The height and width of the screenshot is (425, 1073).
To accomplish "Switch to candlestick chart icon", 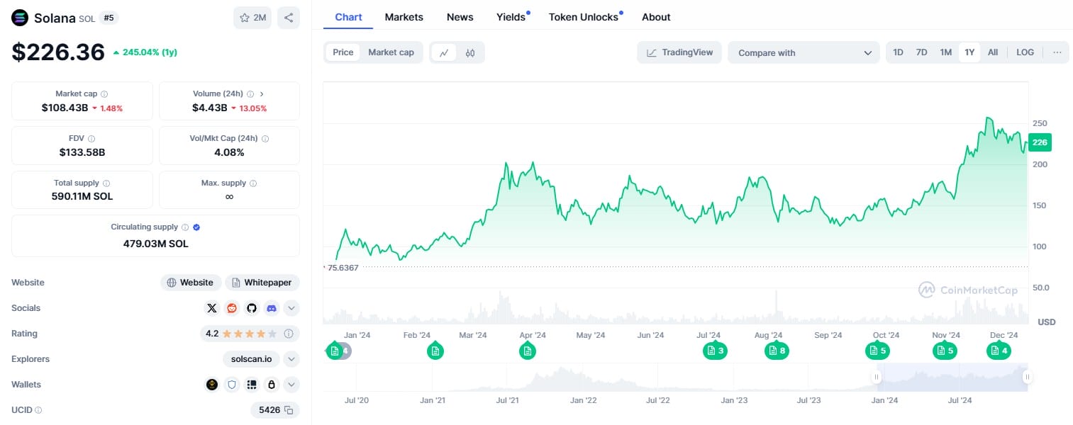I will [x=469, y=52].
